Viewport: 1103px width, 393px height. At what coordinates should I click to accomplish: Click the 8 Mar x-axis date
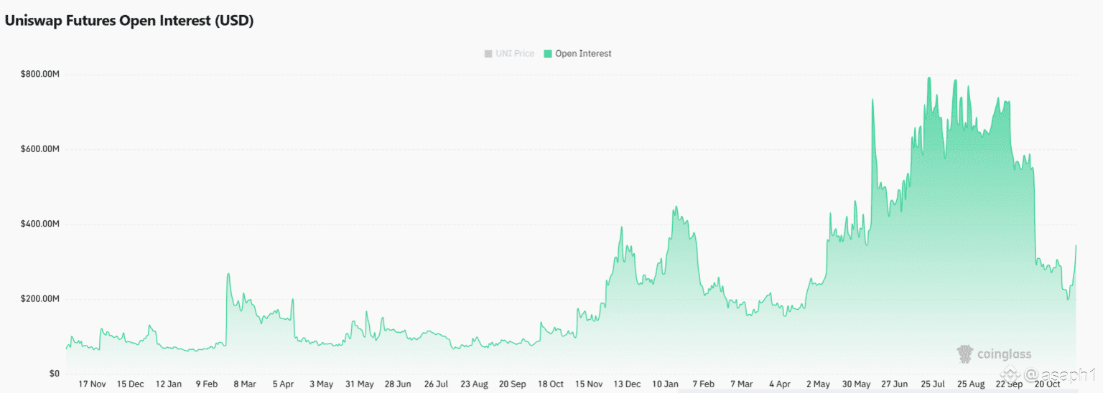click(243, 384)
